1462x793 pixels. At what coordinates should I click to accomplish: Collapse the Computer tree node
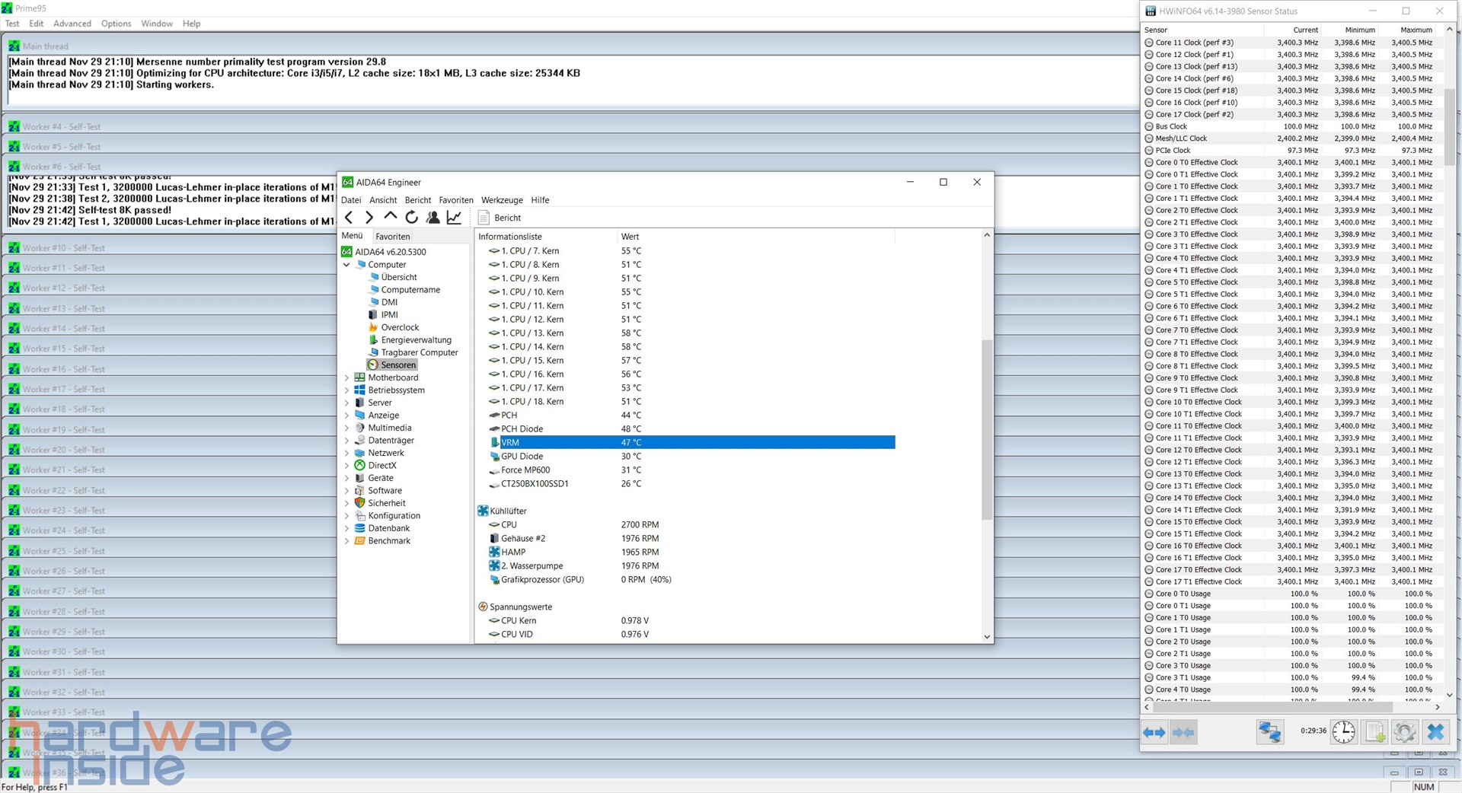[347, 265]
